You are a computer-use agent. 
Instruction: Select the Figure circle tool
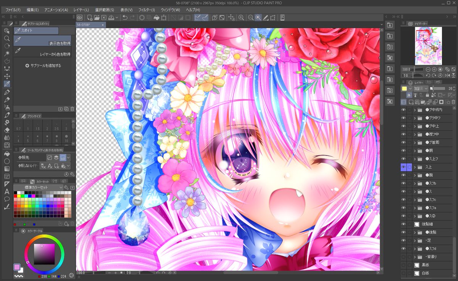[x=6, y=161]
